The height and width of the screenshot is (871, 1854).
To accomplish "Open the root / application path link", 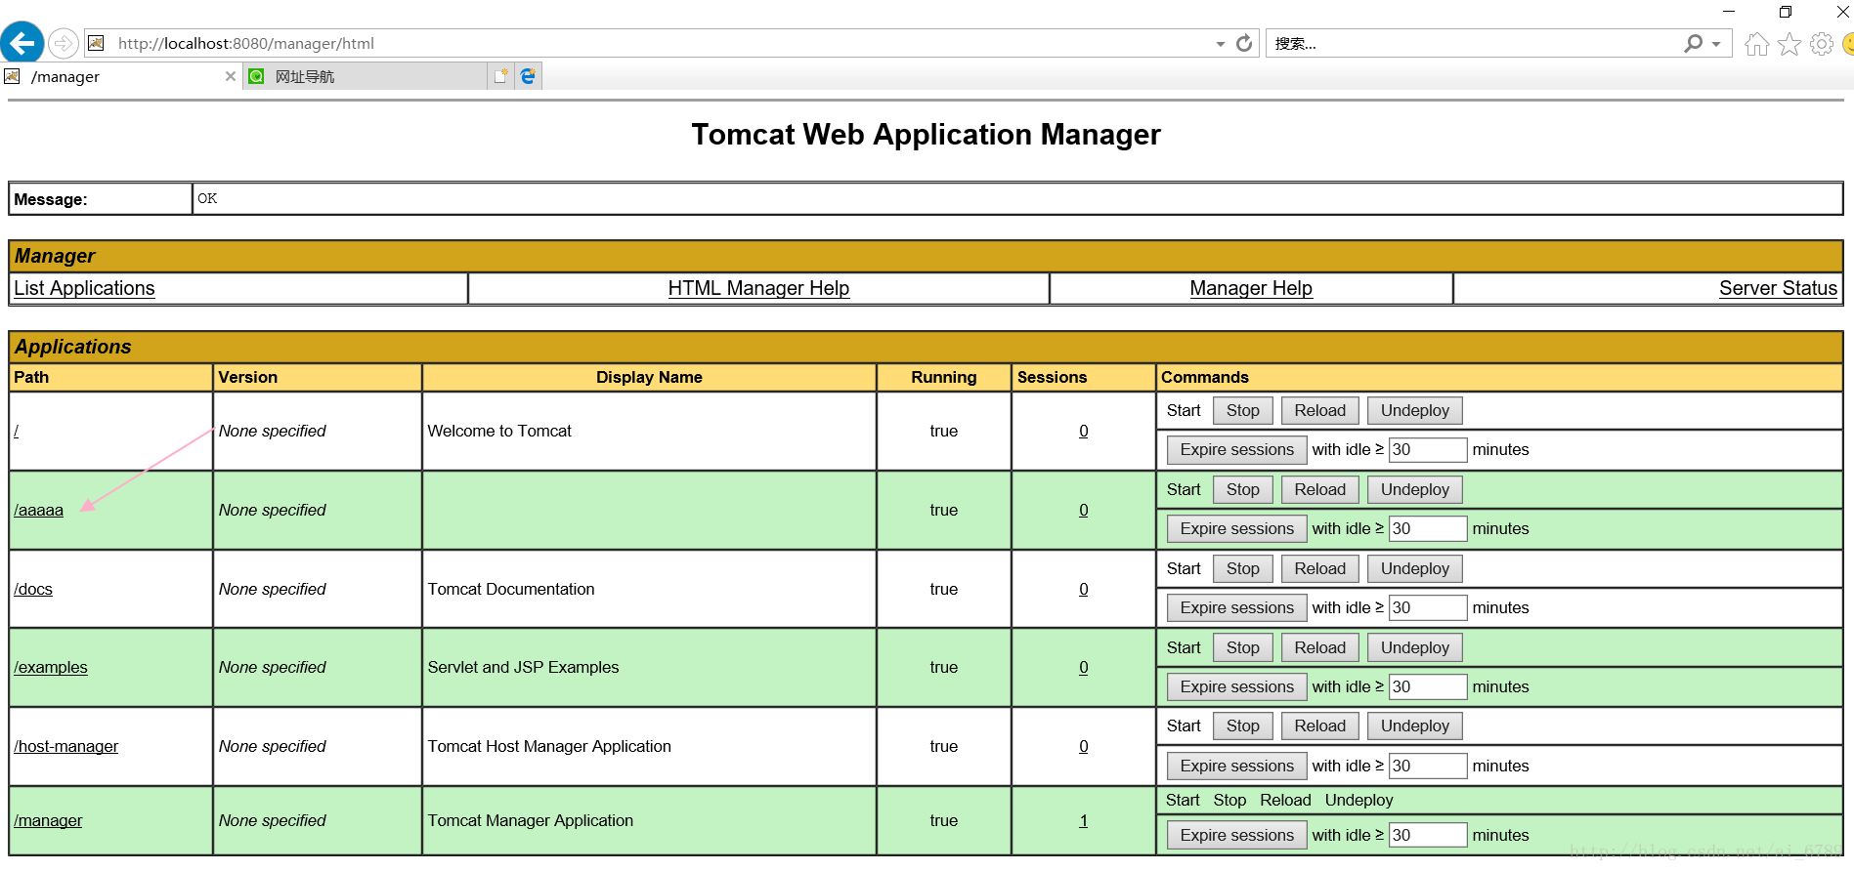I will [17, 431].
